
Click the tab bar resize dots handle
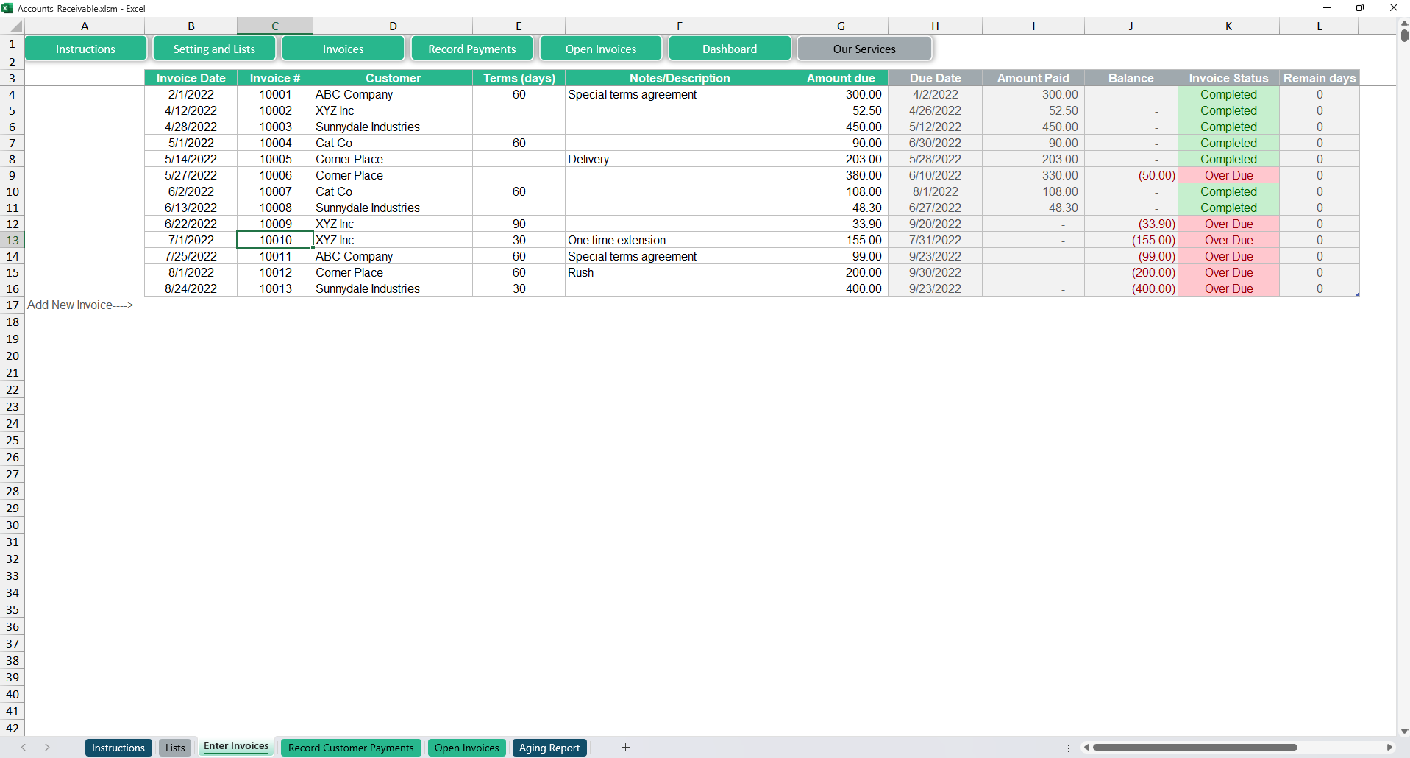click(x=1069, y=748)
